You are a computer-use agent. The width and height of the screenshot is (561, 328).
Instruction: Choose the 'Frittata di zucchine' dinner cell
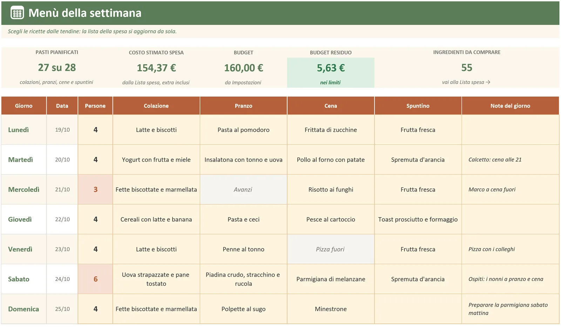click(x=331, y=130)
